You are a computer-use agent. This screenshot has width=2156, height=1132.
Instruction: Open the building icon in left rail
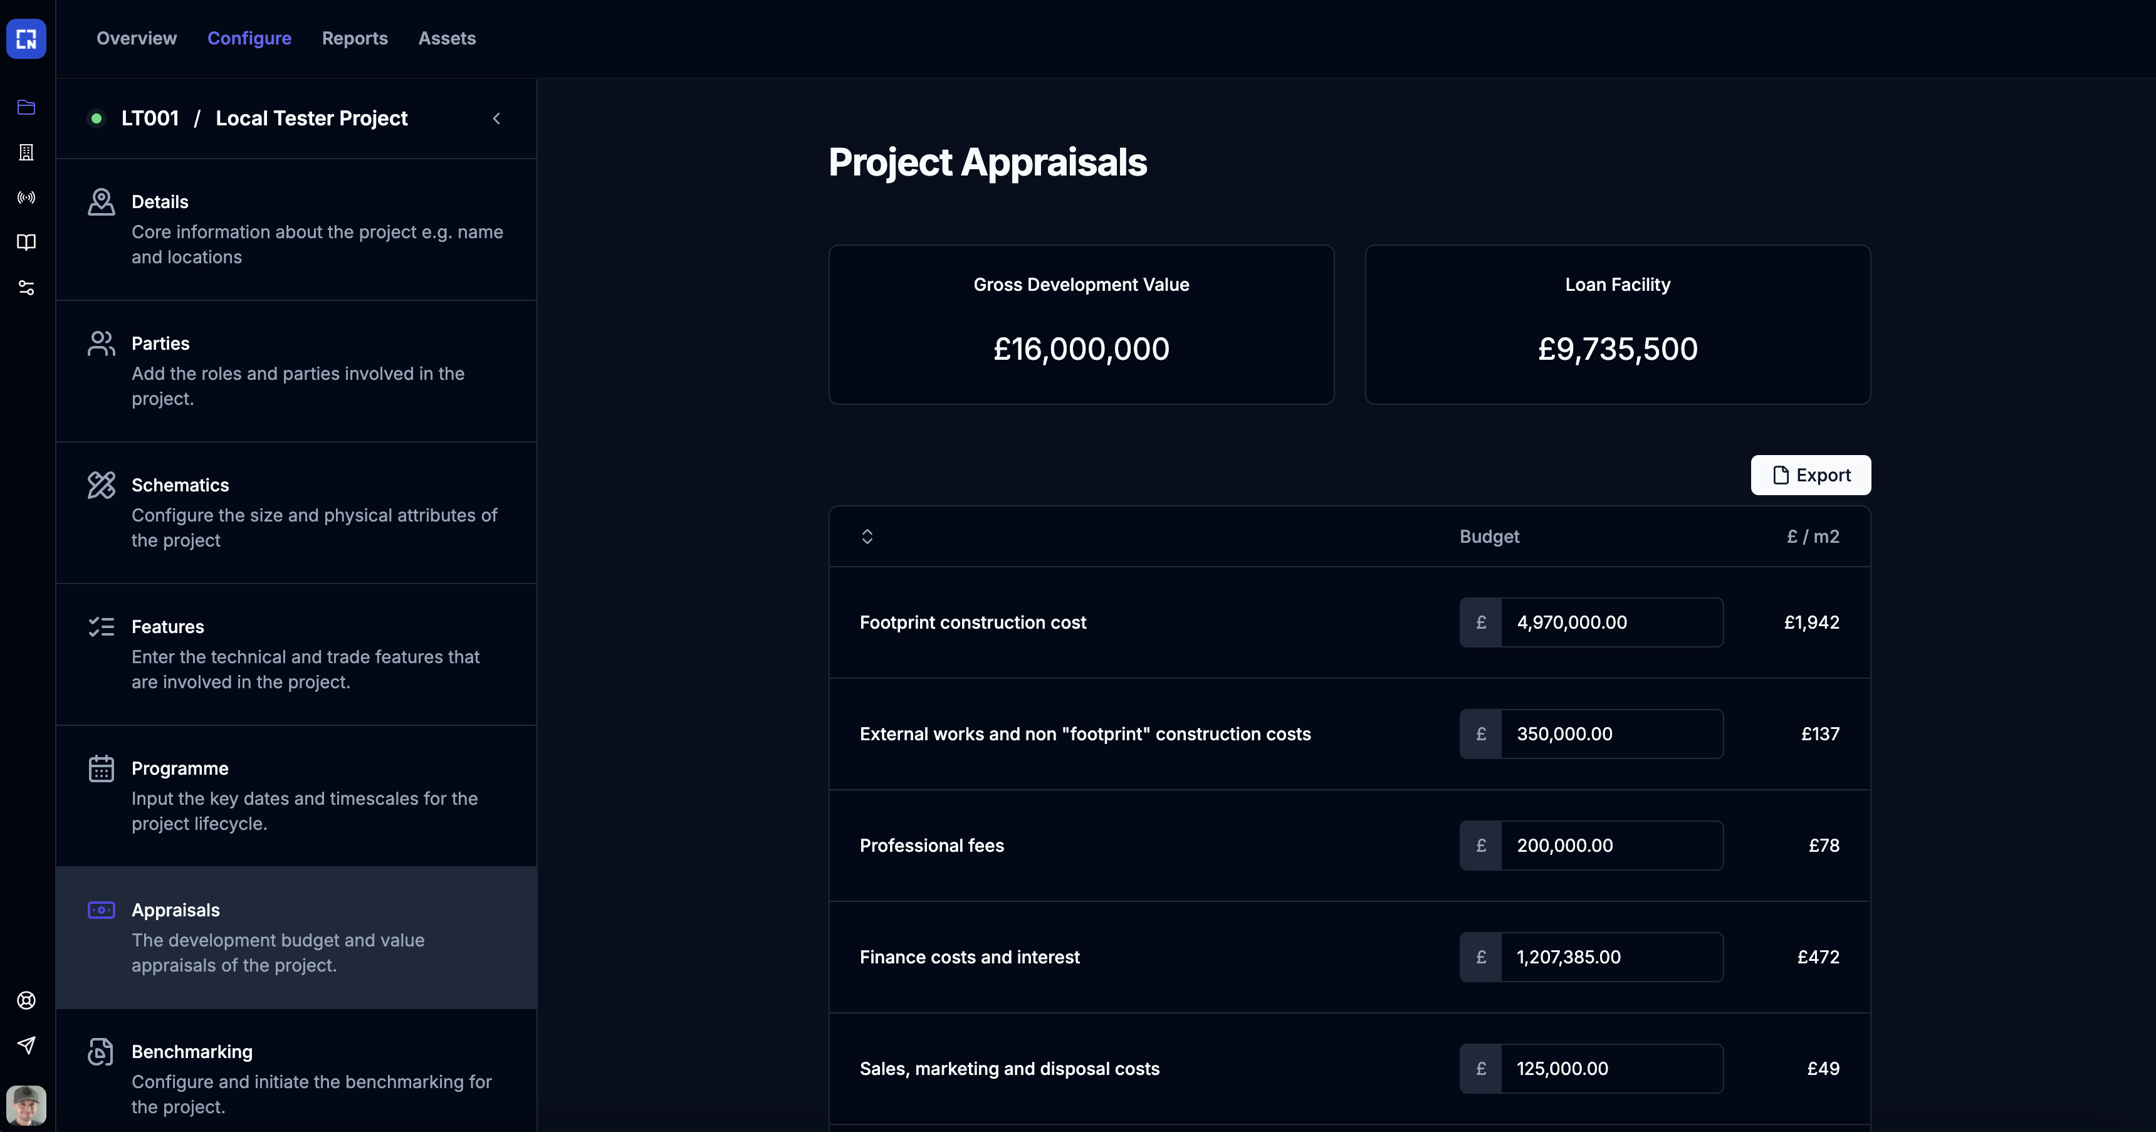[26, 152]
